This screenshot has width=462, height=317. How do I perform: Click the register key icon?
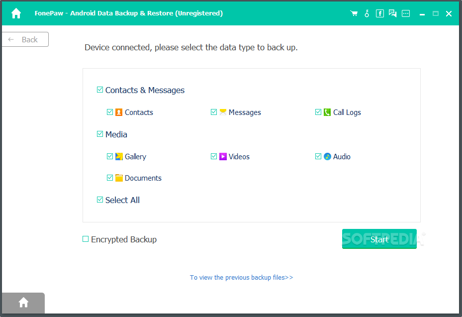tap(367, 13)
